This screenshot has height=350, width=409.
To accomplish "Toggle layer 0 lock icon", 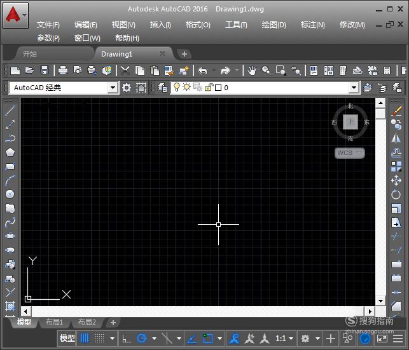I will pyautogui.click(x=209, y=87).
